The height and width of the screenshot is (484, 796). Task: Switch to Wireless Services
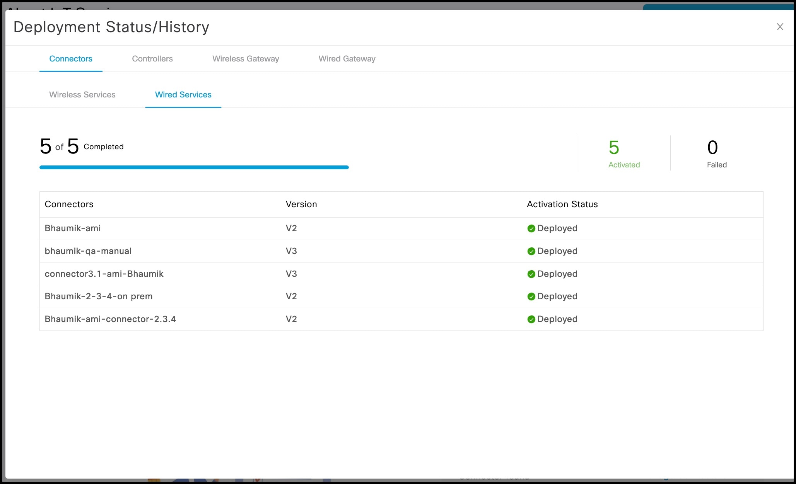click(x=82, y=95)
